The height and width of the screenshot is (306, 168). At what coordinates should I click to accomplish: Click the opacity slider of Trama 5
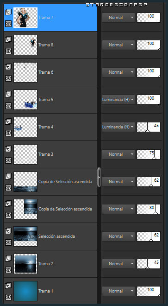coord(149,100)
